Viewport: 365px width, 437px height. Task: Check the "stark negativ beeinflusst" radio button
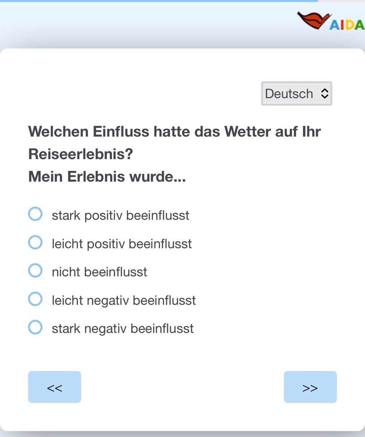35,327
